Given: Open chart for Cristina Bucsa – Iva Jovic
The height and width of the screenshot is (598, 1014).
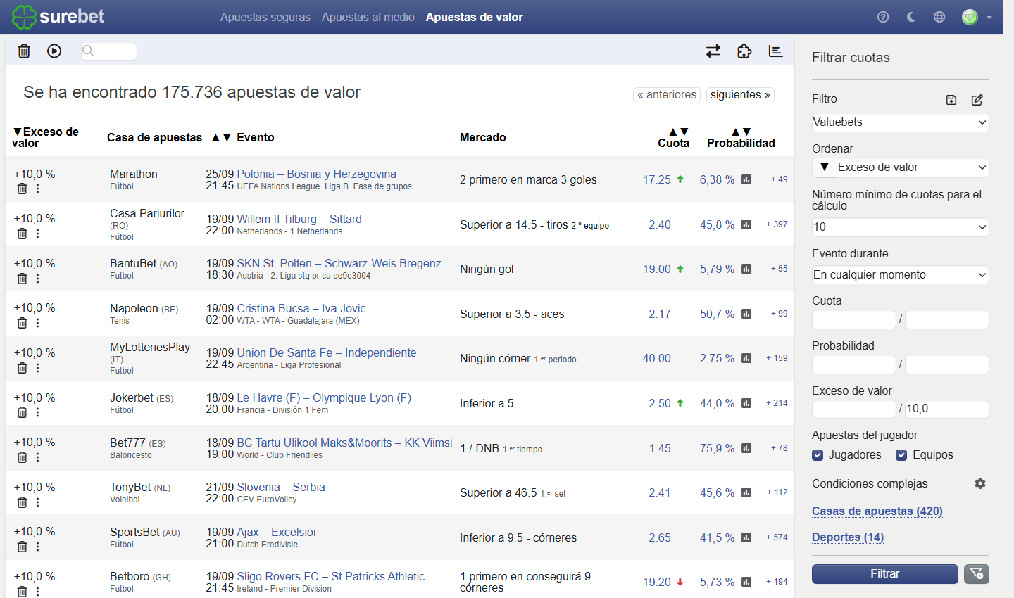Looking at the screenshot, I should pyautogui.click(x=746, y=314).
